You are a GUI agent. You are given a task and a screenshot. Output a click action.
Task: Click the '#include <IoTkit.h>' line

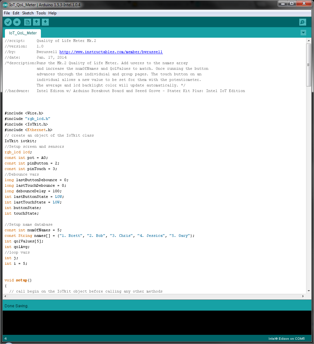tap(26, 124)
